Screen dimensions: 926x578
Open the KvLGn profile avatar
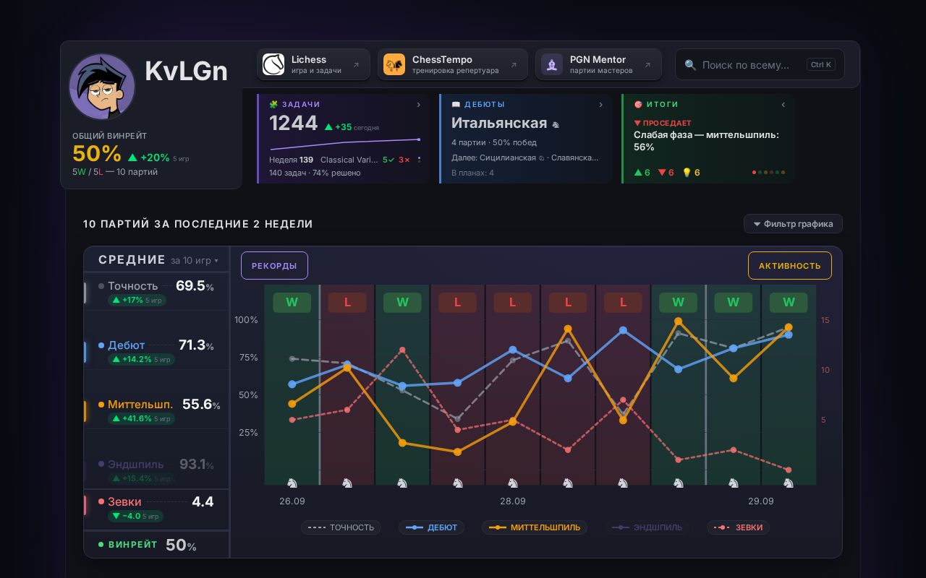(102, 86)
